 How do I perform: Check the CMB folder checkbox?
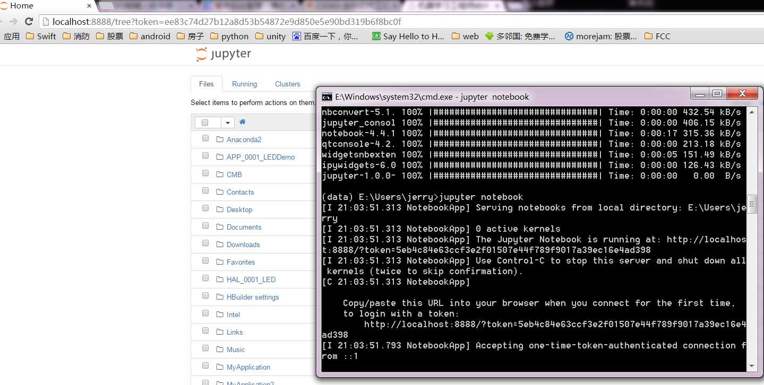click(205, 173)
